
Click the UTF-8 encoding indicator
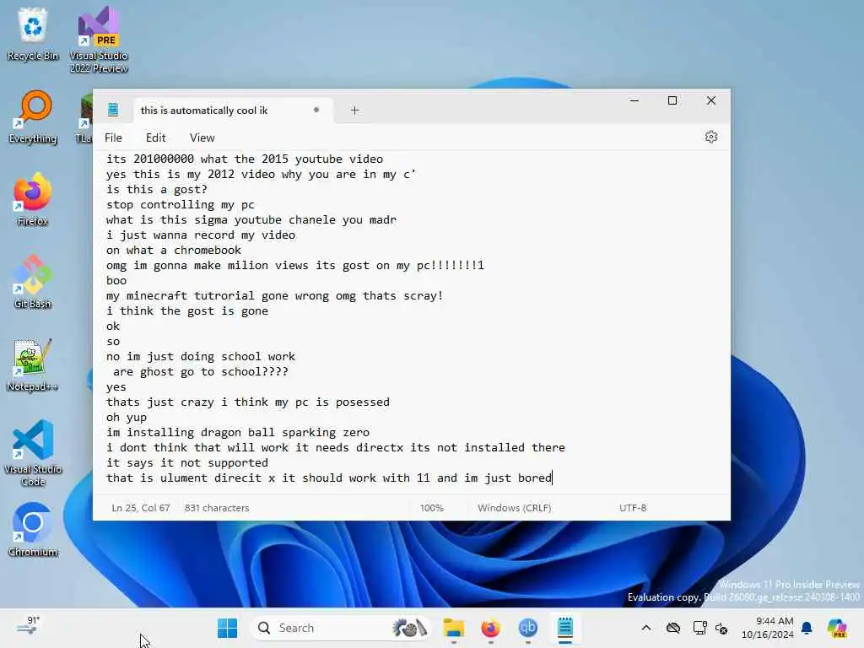coord(633,507)
